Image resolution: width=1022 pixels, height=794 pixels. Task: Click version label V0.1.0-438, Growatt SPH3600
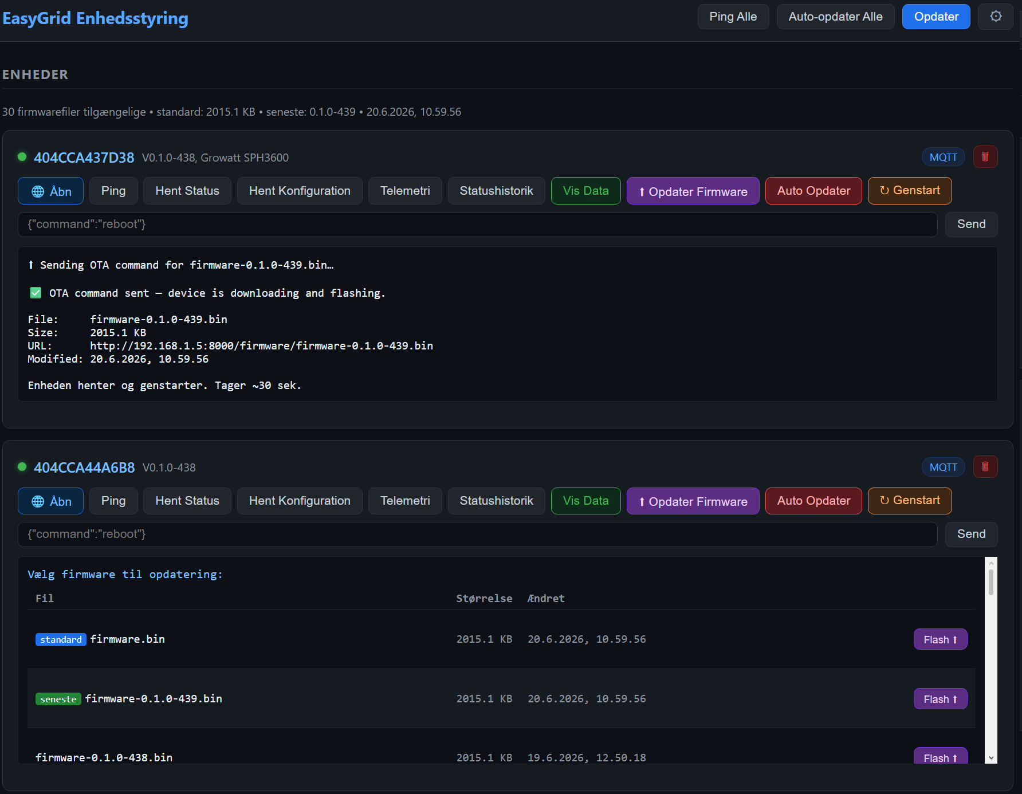[215, 158]
